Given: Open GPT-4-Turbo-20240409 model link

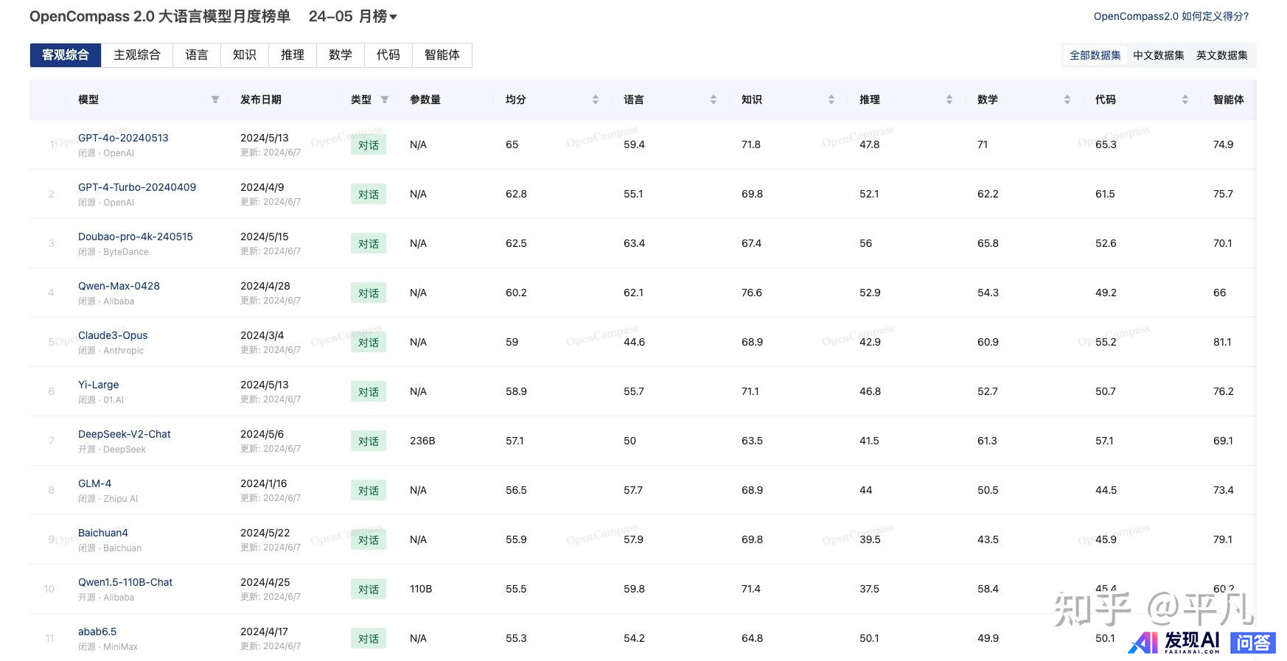Looking at the screenshot, I should pyautogui.click(x=137, y=187).
